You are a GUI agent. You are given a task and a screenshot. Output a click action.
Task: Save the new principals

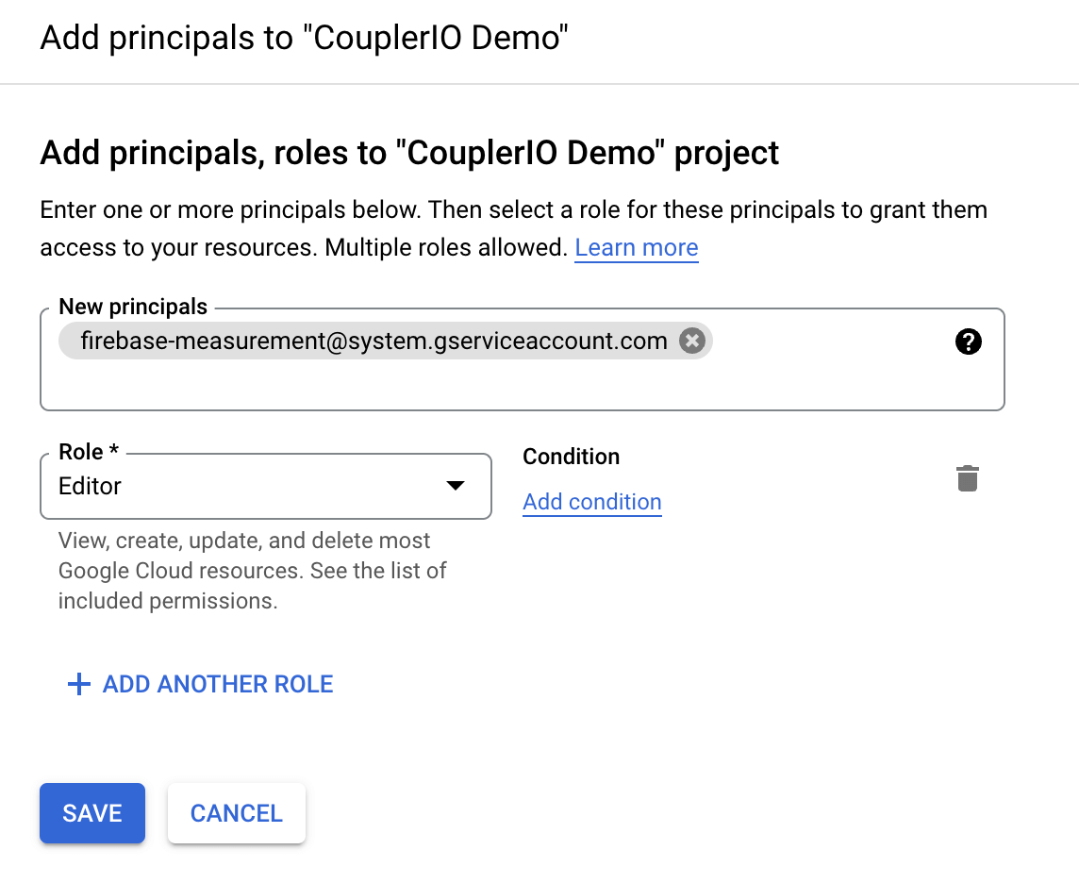pyautogui.click(x=92, y=813)
